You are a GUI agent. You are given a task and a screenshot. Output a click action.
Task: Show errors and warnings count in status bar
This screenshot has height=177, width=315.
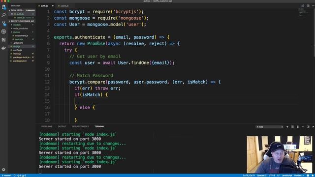point(22,176)
